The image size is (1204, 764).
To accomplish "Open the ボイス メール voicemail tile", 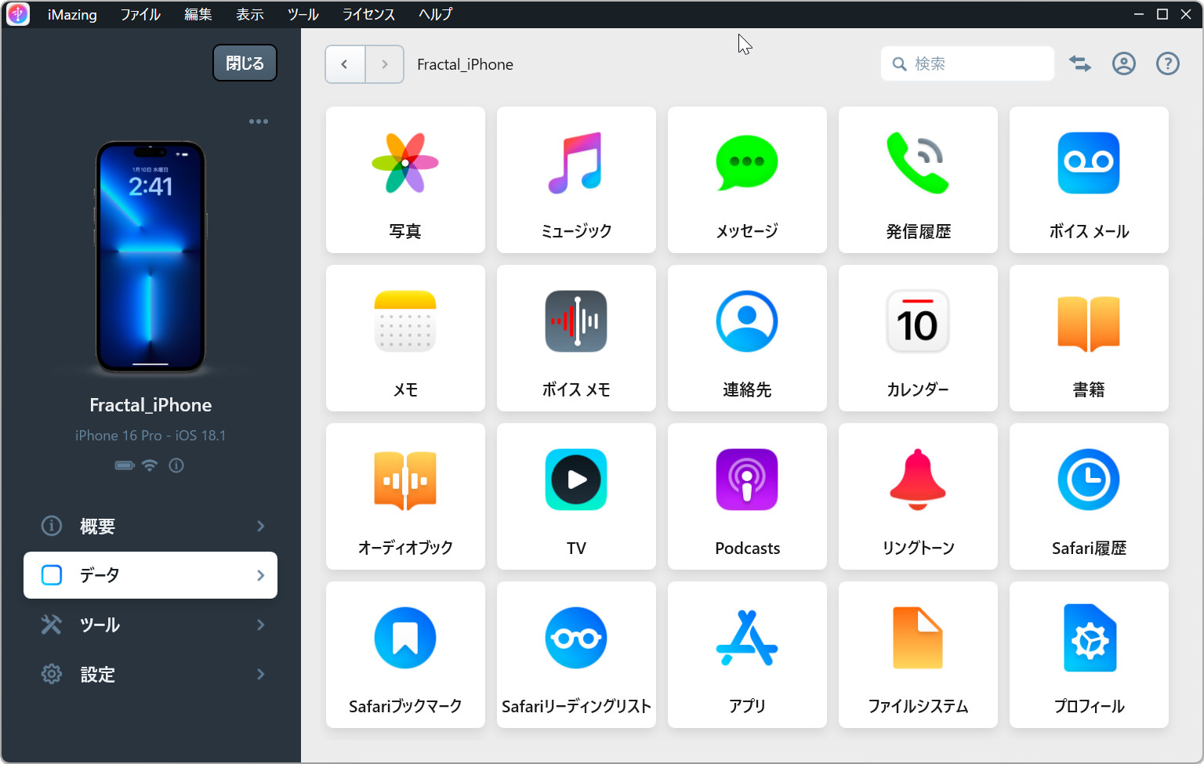I will [x=1089, y=179].
